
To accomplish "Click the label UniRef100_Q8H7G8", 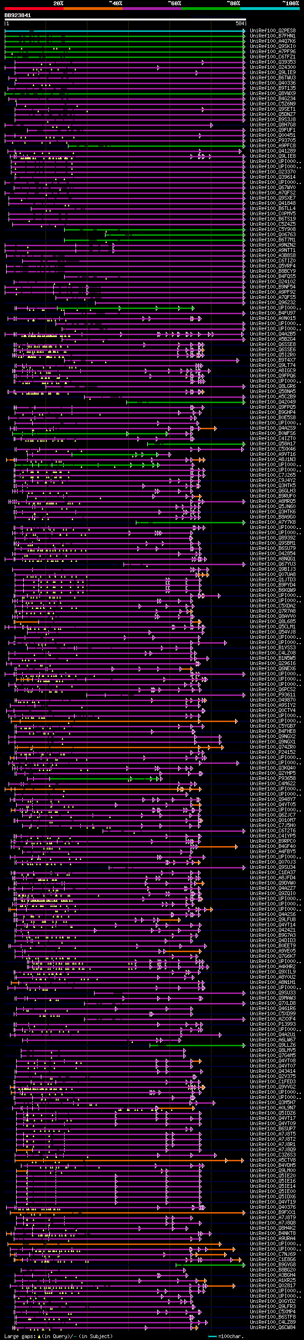I will point(273,125).
